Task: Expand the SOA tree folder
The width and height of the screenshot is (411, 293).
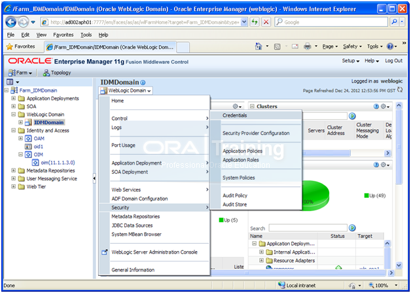Action: [13, 106]
